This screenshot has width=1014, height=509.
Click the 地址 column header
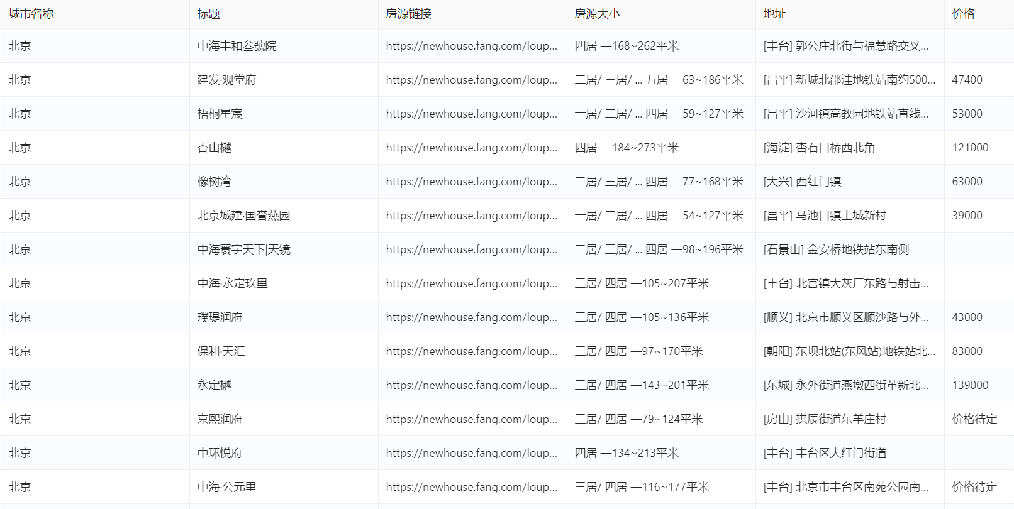[x=775, y=14]
